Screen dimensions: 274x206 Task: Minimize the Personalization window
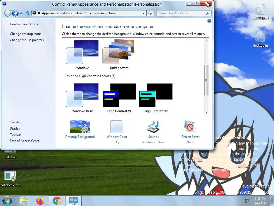(x=189, y=3)
